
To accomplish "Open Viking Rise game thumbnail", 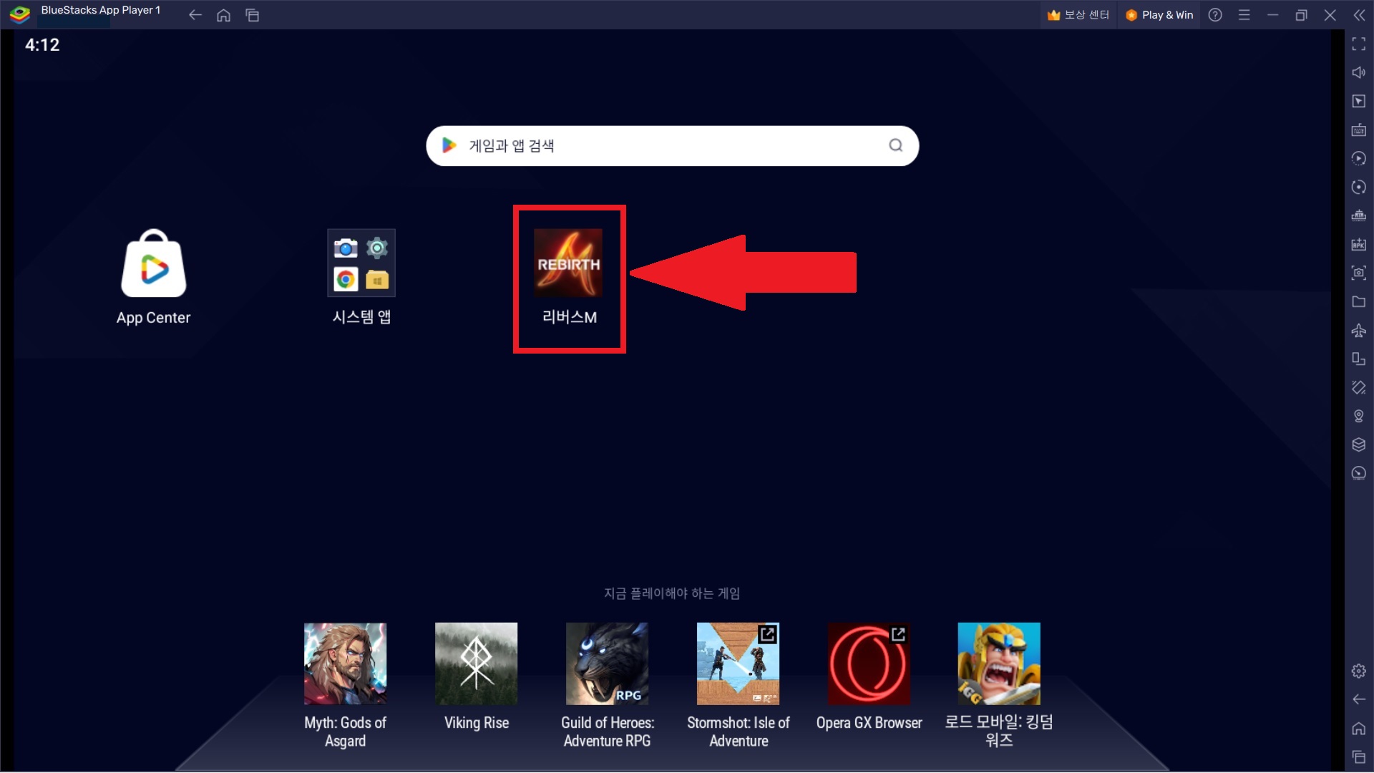I will pyautogui.click(x=476, y=663).
